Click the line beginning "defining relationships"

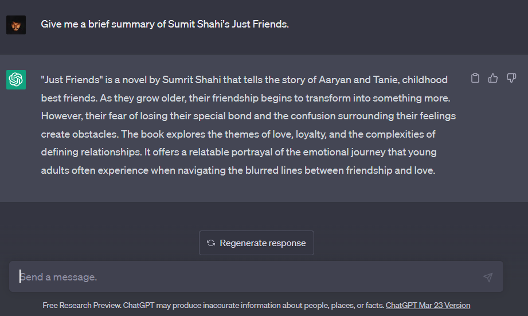[238, 153]
